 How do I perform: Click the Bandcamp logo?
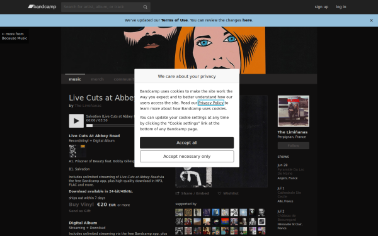42,7
